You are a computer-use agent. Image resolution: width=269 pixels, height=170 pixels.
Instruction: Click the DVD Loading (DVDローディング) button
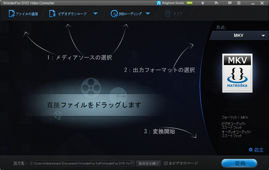[x=126, y=13]
